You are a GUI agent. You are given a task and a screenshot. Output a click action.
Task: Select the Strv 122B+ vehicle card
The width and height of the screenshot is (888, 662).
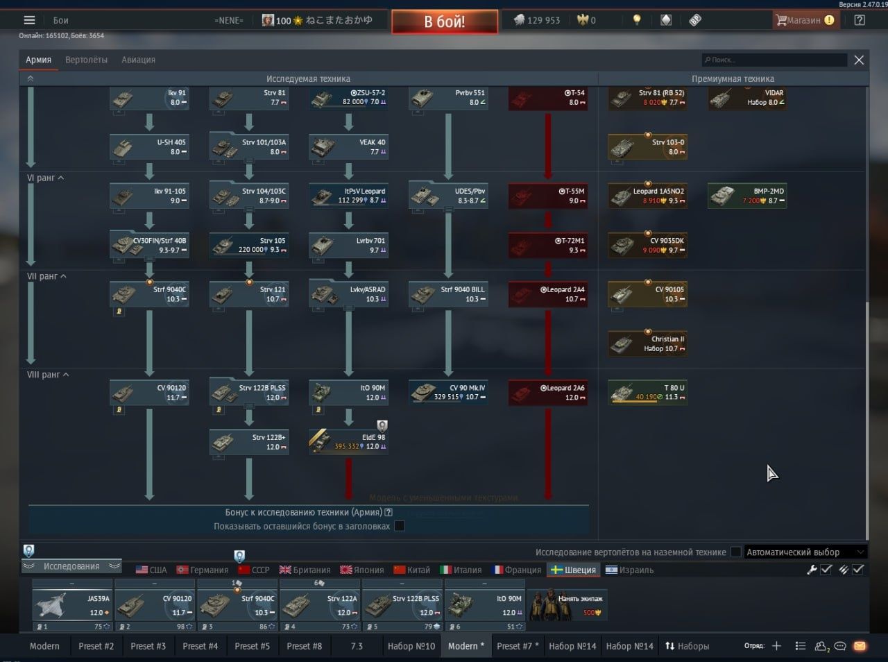[x=249, y=441]
